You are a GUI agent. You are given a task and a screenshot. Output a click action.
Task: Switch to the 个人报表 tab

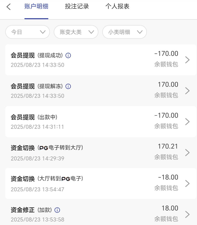[117, 6]
